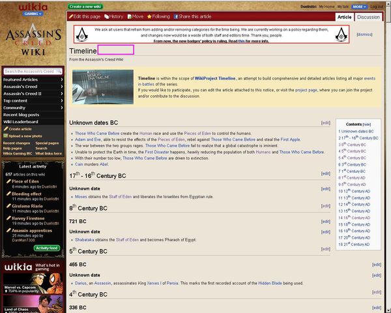Click the Edit this page pencil icon
Image resolution: width=391 pixels, height=313 pixels.
click(71, 17)
